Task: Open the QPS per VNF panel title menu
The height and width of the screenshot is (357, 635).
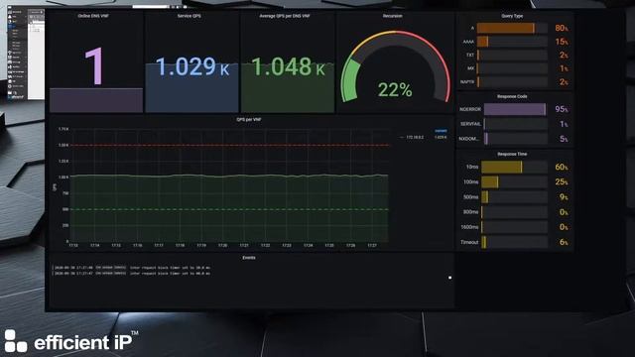Action: tap(248, 119)
